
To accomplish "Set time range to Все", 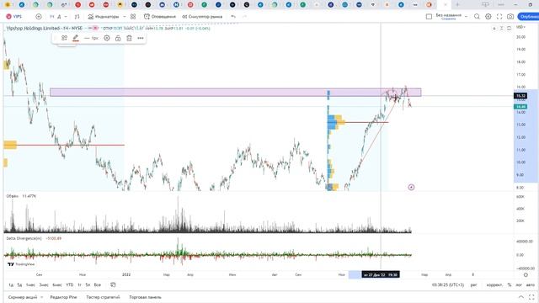I will [98, 284].
